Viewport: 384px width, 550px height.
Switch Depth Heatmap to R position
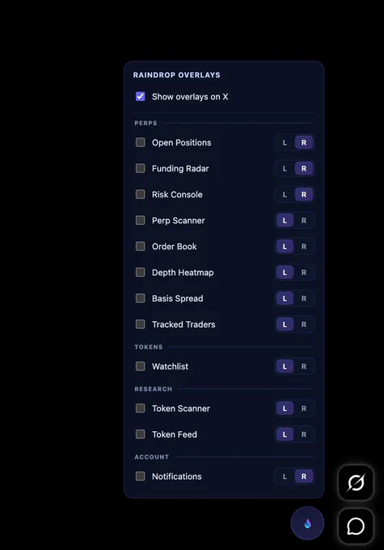(x=304, y=273)
